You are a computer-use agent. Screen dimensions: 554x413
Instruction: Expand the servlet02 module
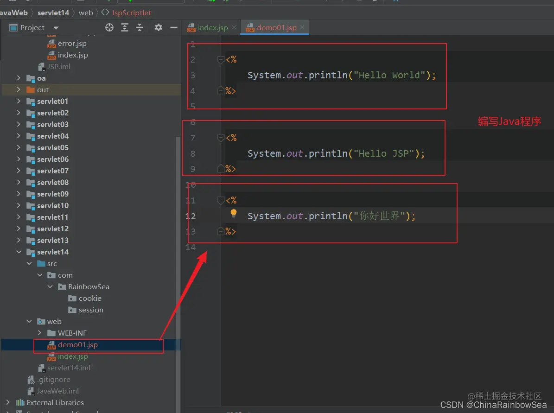pos(19,113)
